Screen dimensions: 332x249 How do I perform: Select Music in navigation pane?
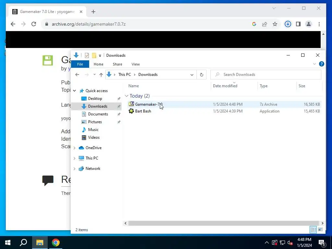[x=93, y=130]
